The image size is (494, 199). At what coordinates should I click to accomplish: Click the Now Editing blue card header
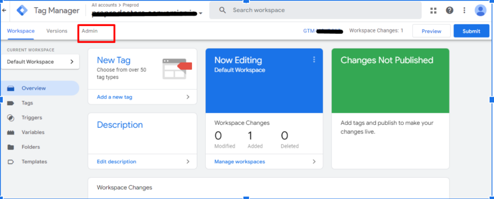pyautogui.click(x=264, y=81)
